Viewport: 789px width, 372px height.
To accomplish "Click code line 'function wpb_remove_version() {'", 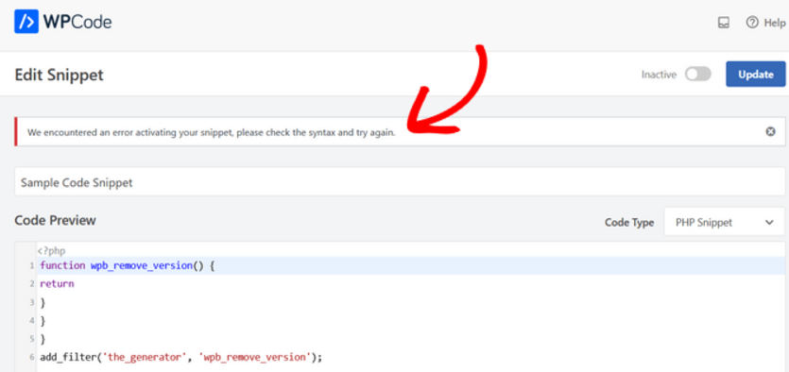I will pos(128,265).
